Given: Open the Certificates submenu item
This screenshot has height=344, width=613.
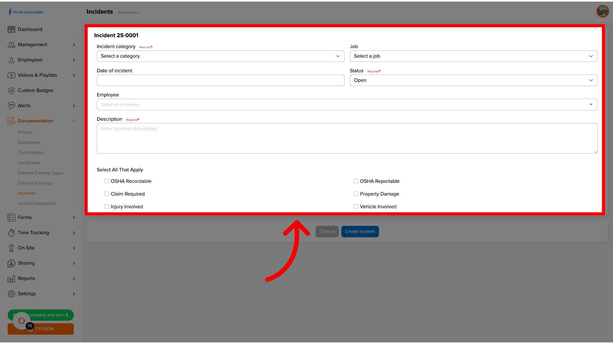Looking at the screenshot, I should tap(29, 163).
